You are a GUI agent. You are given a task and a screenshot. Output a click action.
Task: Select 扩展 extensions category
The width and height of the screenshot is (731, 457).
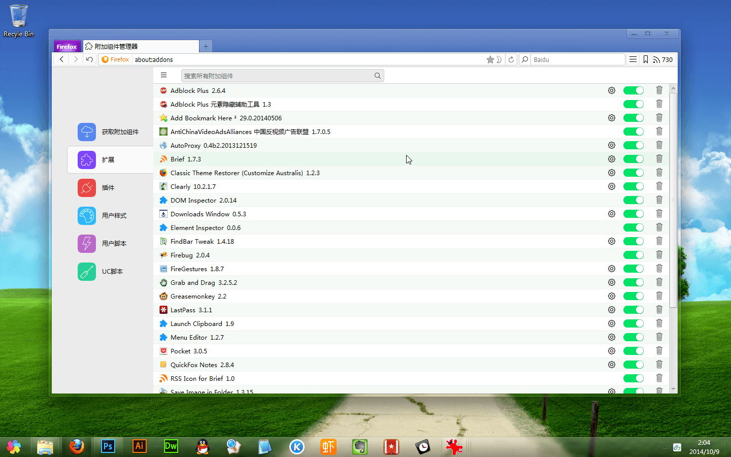click(x=110, y=160)
